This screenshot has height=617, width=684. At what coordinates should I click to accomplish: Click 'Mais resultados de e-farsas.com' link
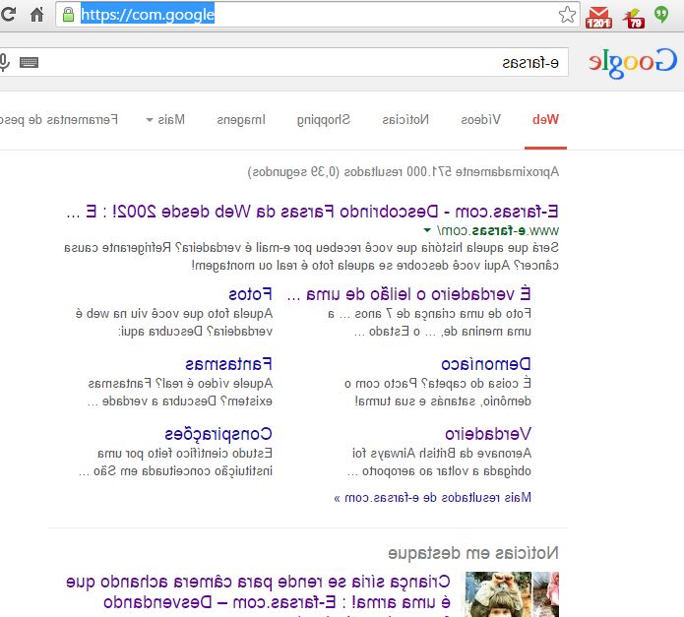pos(433,498)
